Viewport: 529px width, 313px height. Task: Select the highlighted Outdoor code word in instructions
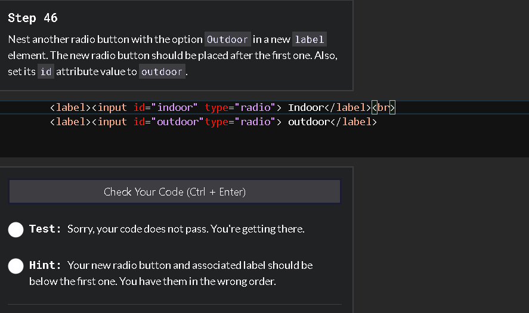(227, 40)
